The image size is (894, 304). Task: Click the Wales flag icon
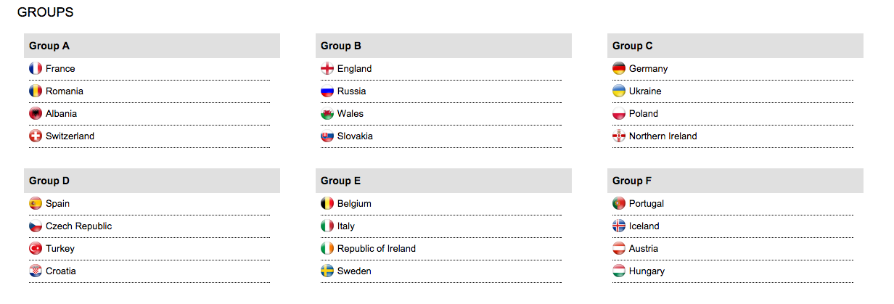pos(327,113)
